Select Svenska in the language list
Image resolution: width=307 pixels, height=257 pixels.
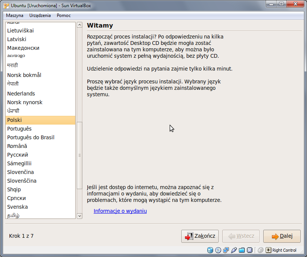coord(40,207)
